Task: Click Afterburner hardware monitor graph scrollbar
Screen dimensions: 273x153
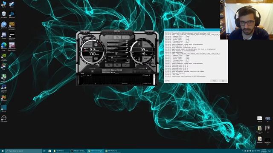Action: 154,79
